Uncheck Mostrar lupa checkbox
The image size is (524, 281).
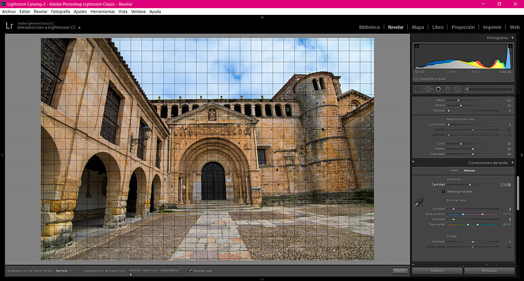[x=190, y=271]
